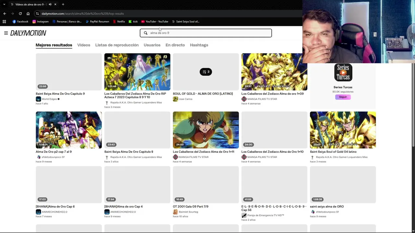415x233 pixels.
Task: Open the Netflix bookmark
Action: point(119,22)
